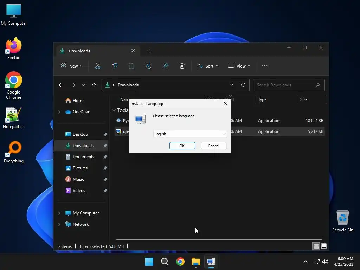Image resolution: width=360 pixels, height=270 pixels.
Task: Click Downloads in the address bar
Action: (128, 85)
